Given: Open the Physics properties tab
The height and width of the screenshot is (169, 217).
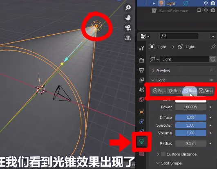Looking at the screenshot, I should tap(141, 121).
